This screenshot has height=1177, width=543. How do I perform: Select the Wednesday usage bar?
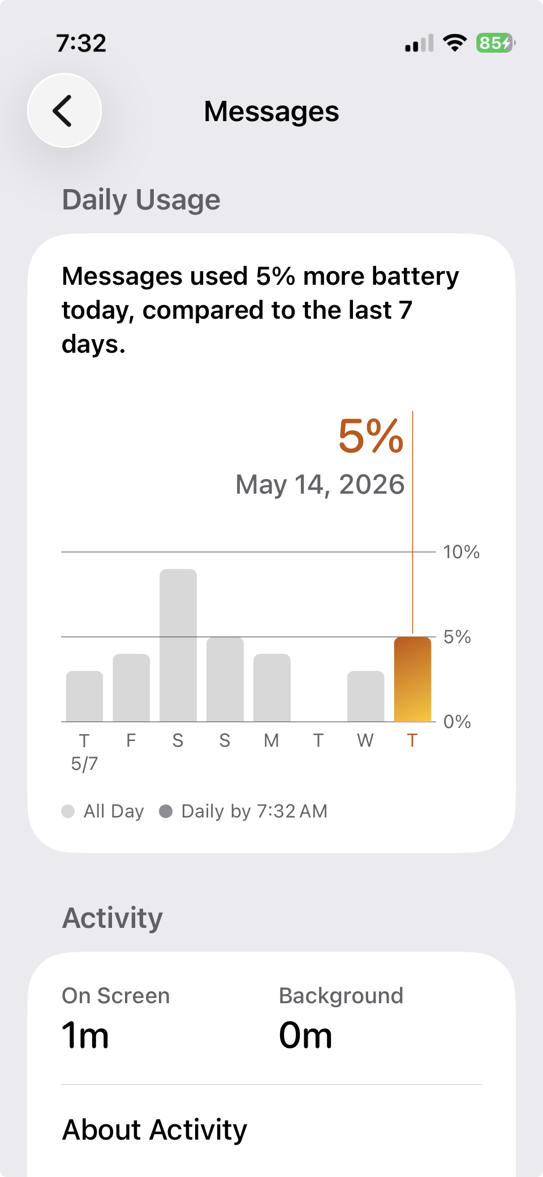click(365, 696)
